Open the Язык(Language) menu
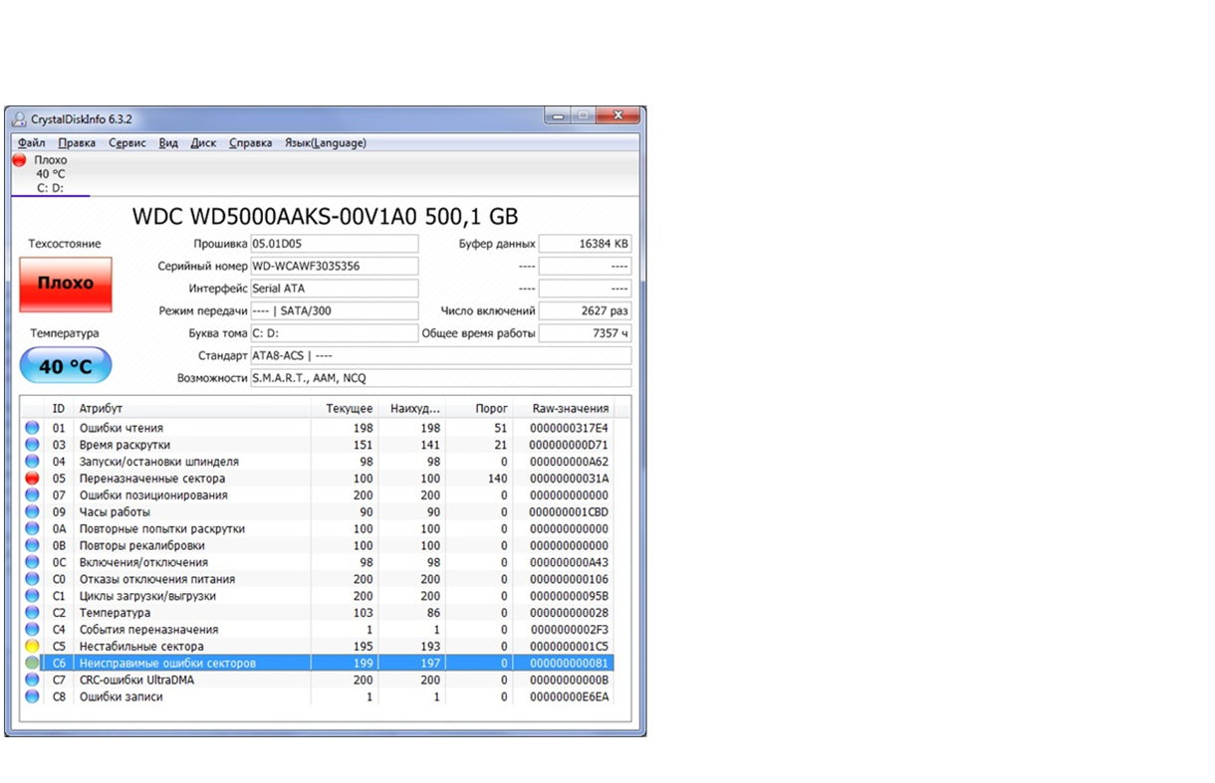Image resolution: width=1215 pixels, height=783 pixels. (x=325, y=143)
